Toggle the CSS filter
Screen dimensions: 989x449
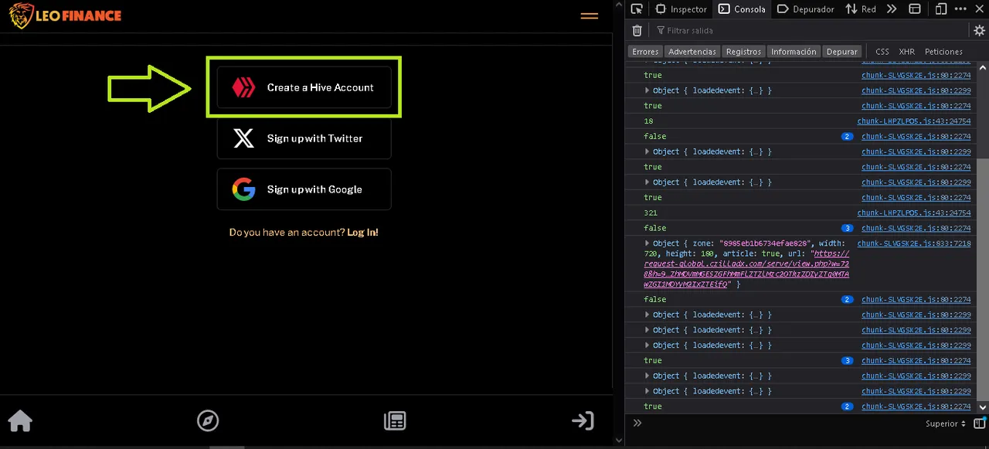pyautogui.click(x=882, y=51)
